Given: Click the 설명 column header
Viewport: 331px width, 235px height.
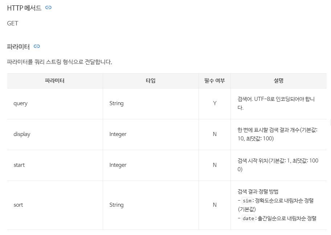Looking at the screenshot, I should click(x=279, y=81).
